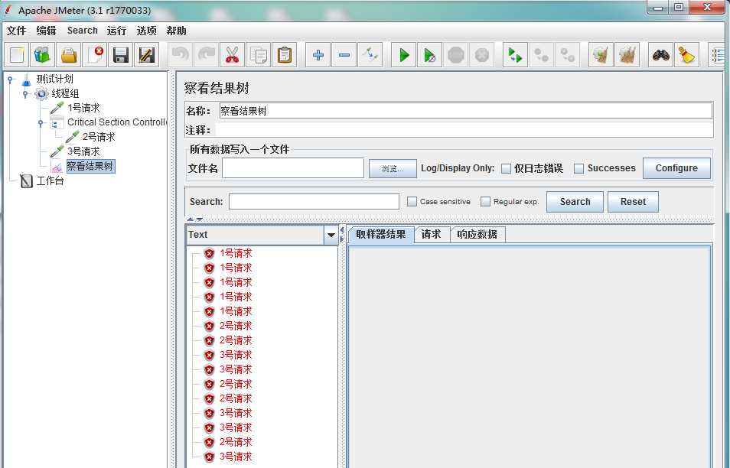730x468 pixels.
Task: Click the Remote Stop All icon
Action: [542, 55]
